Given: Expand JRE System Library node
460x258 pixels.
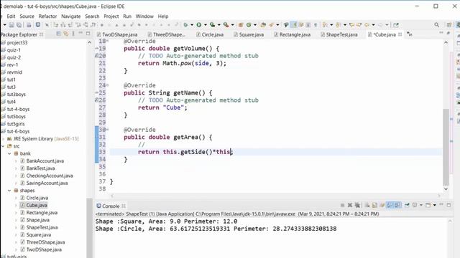Looking at the screenshot, I should [x=3, y=138].
